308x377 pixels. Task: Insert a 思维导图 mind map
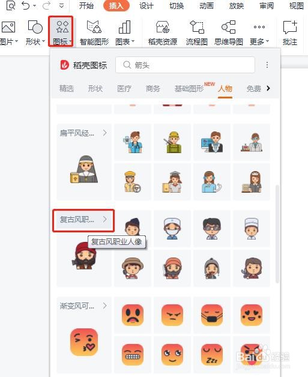pos(229,32)
